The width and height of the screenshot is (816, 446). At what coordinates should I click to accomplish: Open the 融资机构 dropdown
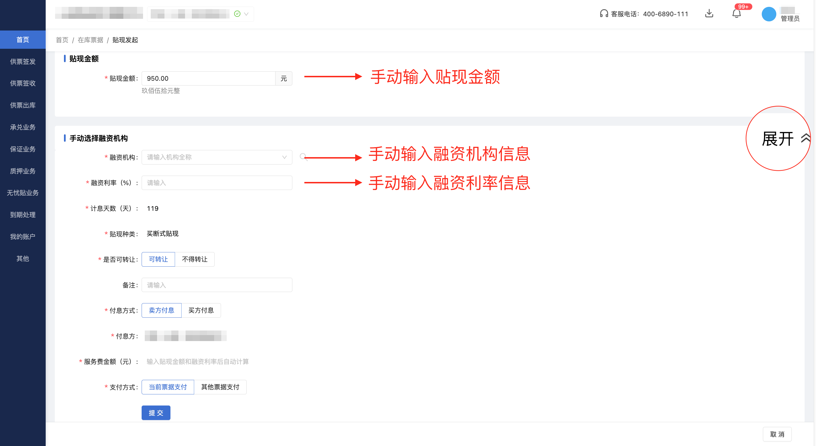[217, 157]
